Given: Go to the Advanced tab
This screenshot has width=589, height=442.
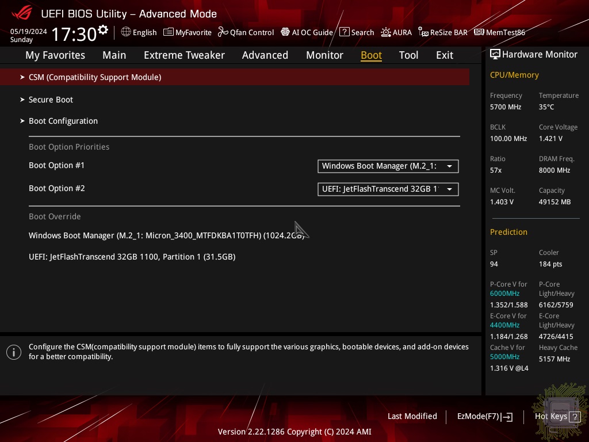Looking at the screenshot, I should (265, 55).
